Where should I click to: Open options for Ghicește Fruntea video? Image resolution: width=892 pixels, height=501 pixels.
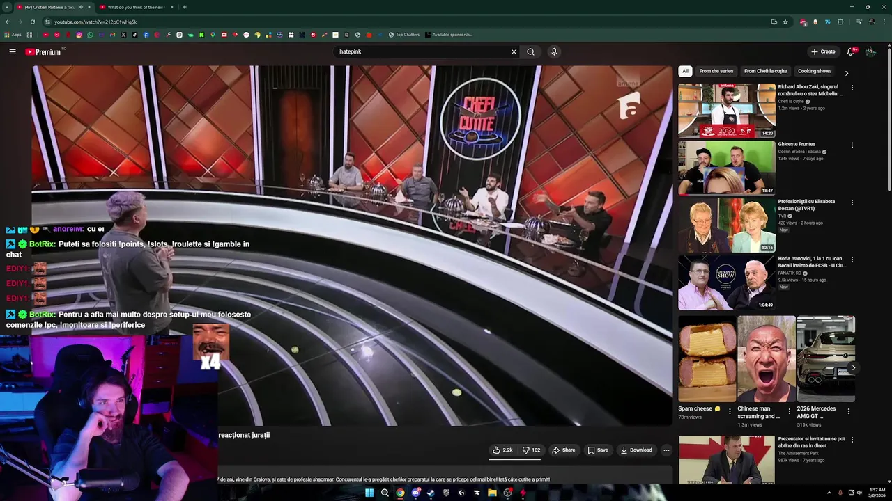pyautogui.click(x=852, y=145)
